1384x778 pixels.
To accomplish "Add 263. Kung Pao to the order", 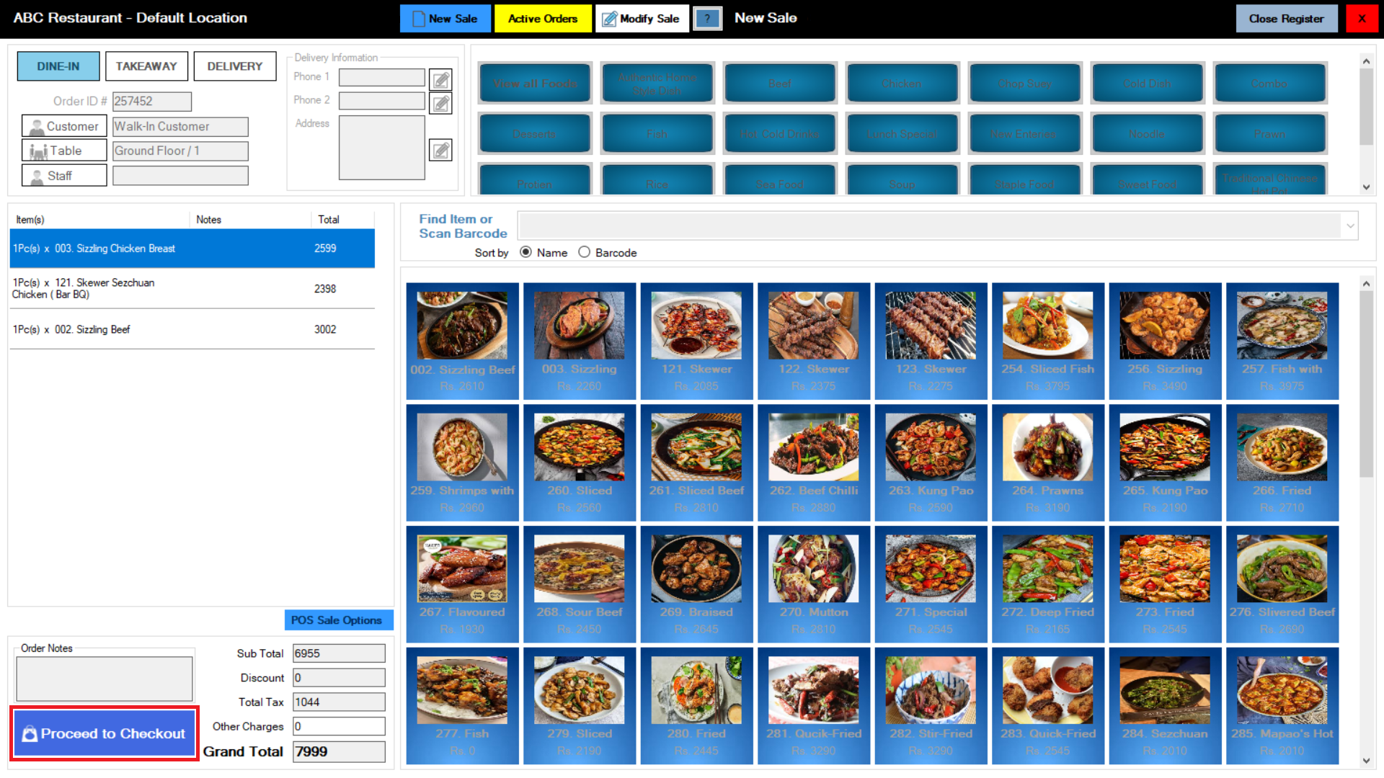I will coord(931,462).
